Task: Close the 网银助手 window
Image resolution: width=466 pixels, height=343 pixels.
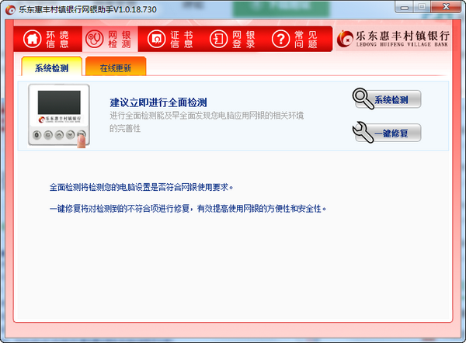Action: 446,7
